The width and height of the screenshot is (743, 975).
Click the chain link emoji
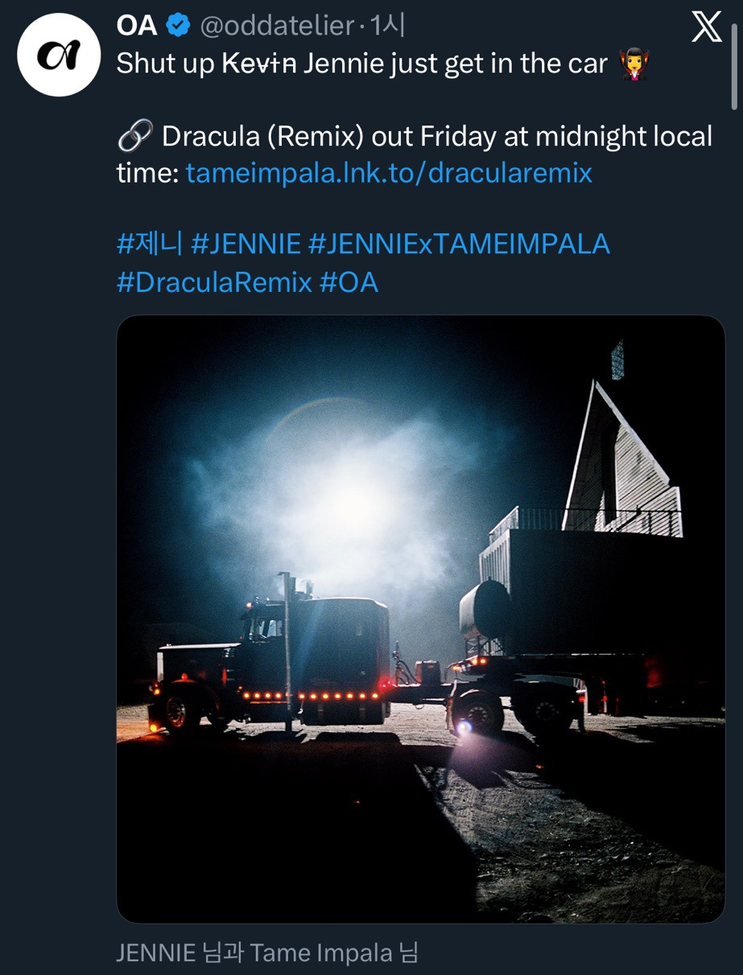tap(134, 138)
